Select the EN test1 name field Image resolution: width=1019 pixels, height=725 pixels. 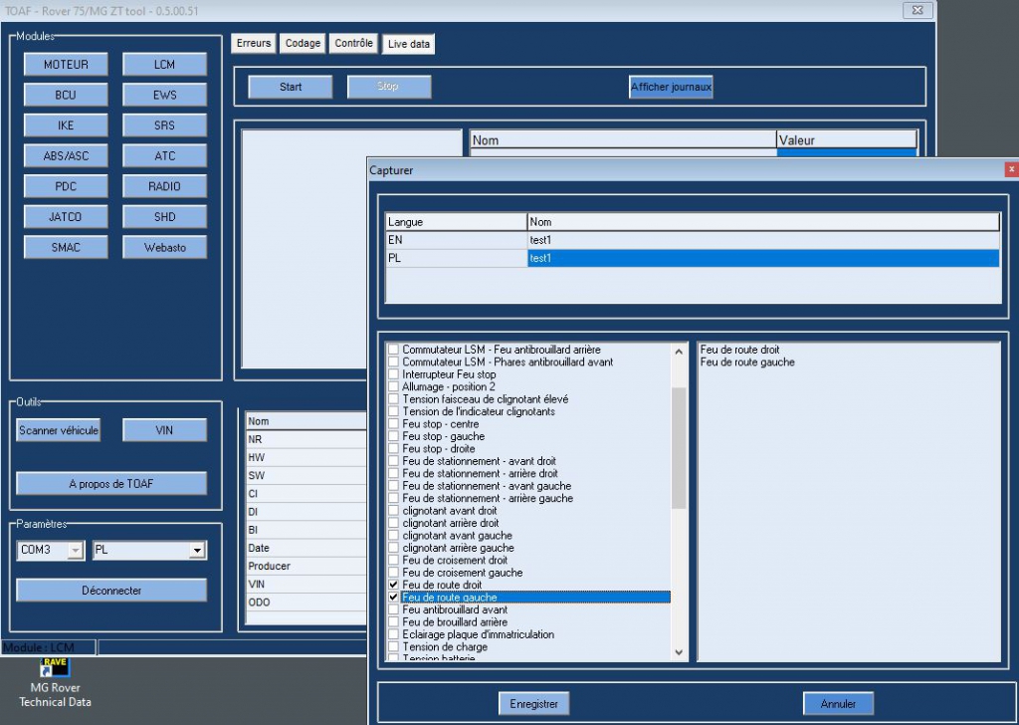click(x=762, y=240)
